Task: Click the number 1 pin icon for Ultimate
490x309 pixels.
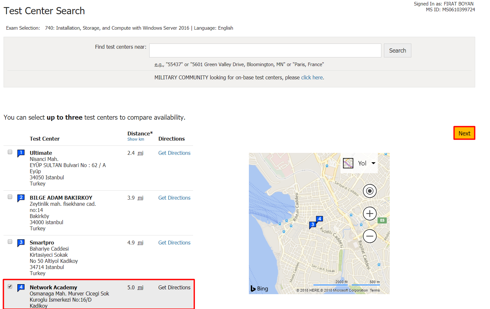Action: pos(21,153)
